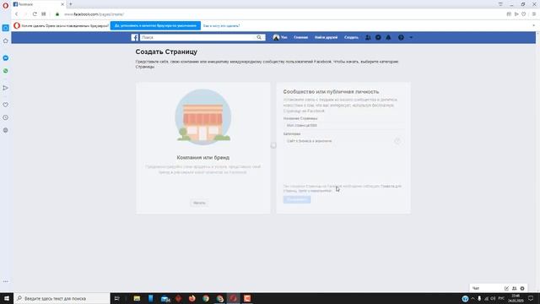Click the address bar snapshot icon
Viewport: 540px width, 304px height.
coord(509,14)
